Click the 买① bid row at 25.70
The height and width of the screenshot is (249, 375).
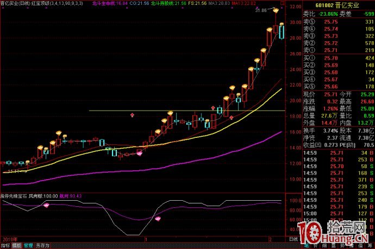(x=339, y=58)
